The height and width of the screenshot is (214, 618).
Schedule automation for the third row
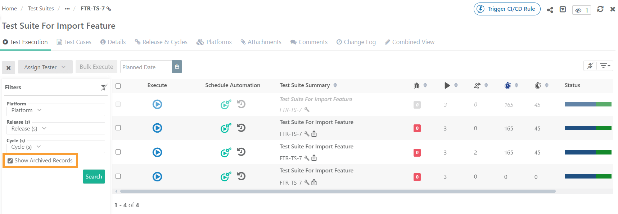pos(226,152)
